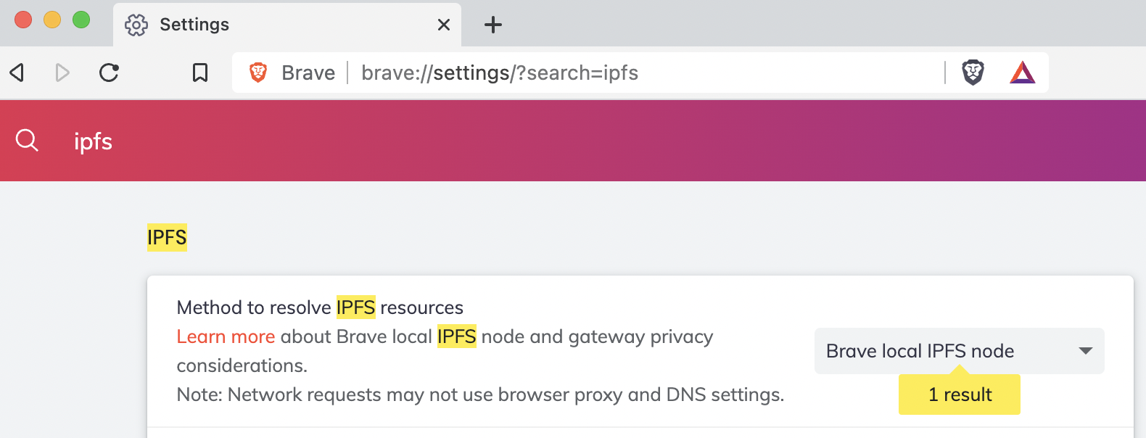Open the Brave local IPFS node dropdown
This screenshot has height=438, width=1146.
[959, 351]
